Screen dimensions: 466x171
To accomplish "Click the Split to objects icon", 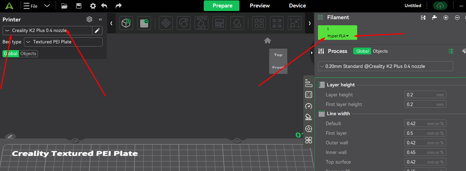I will pos(259,23).
